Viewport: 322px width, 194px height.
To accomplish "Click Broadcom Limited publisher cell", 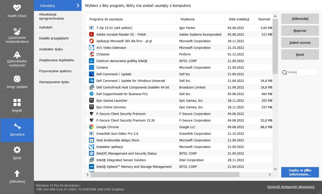I will 192,87.
